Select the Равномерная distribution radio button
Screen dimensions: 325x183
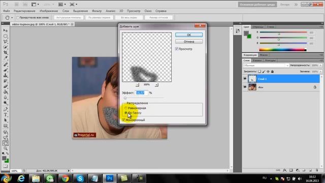pos(126,108)
